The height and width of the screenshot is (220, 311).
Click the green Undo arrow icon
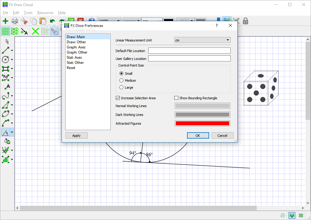[52, 21]
